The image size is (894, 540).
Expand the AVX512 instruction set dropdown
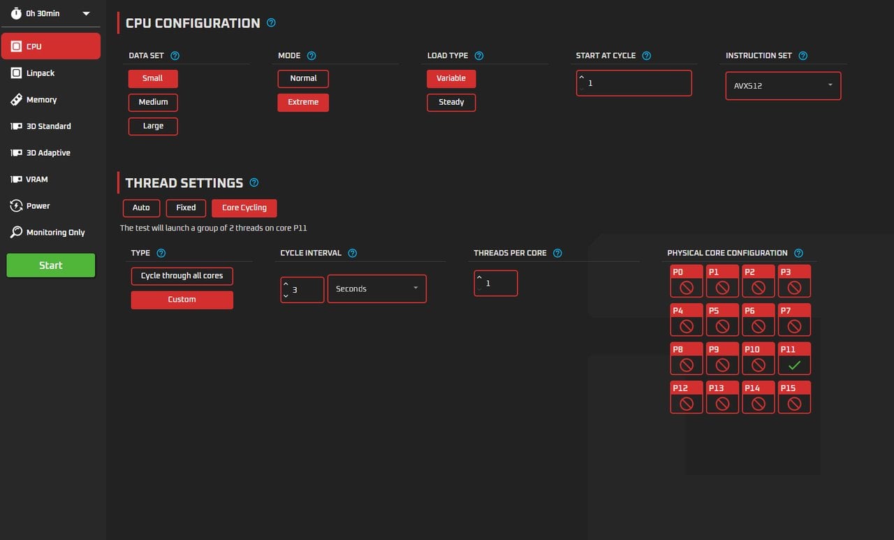pos(783,85)
